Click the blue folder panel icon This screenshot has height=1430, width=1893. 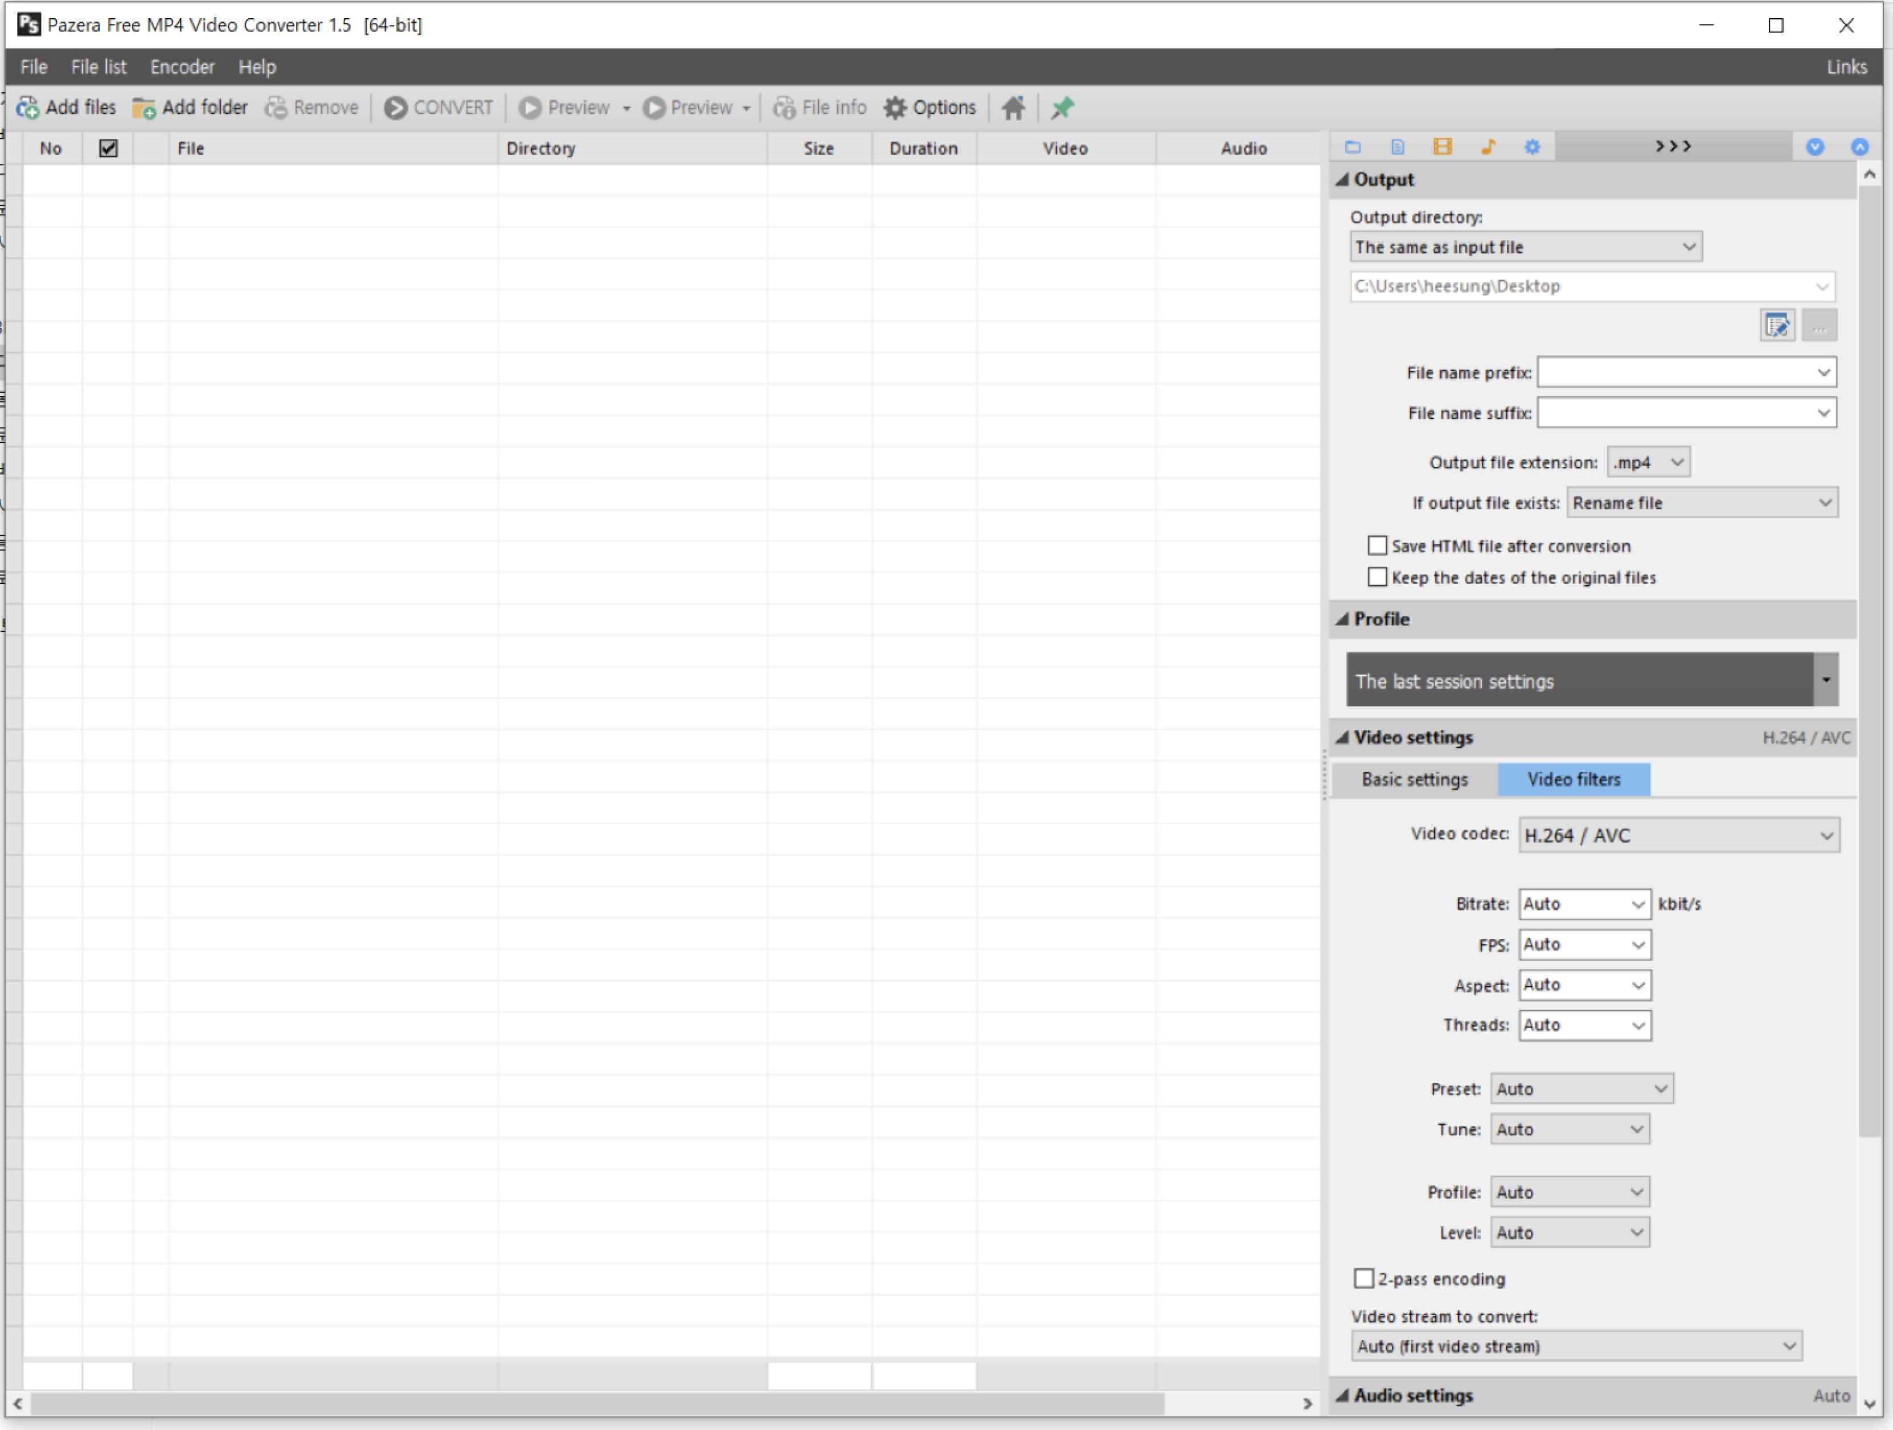(1353, 146)
